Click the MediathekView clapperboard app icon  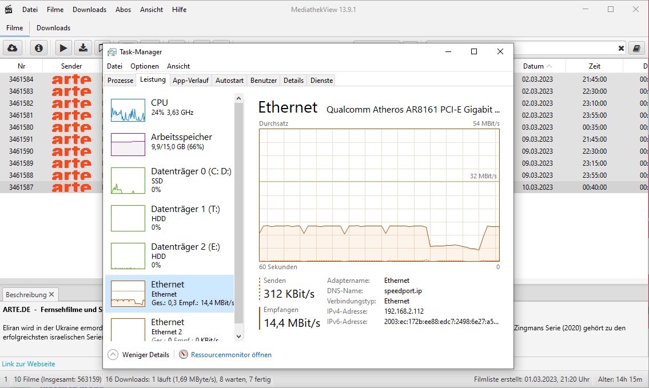pyautogui.click(x=8, y=9)
